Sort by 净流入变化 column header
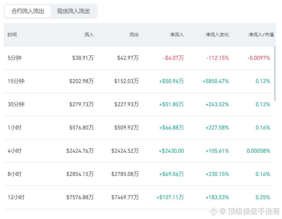Image resolution: width=282 pixels, height=219 pixels. pyautogui.click(x=217, y=35)
